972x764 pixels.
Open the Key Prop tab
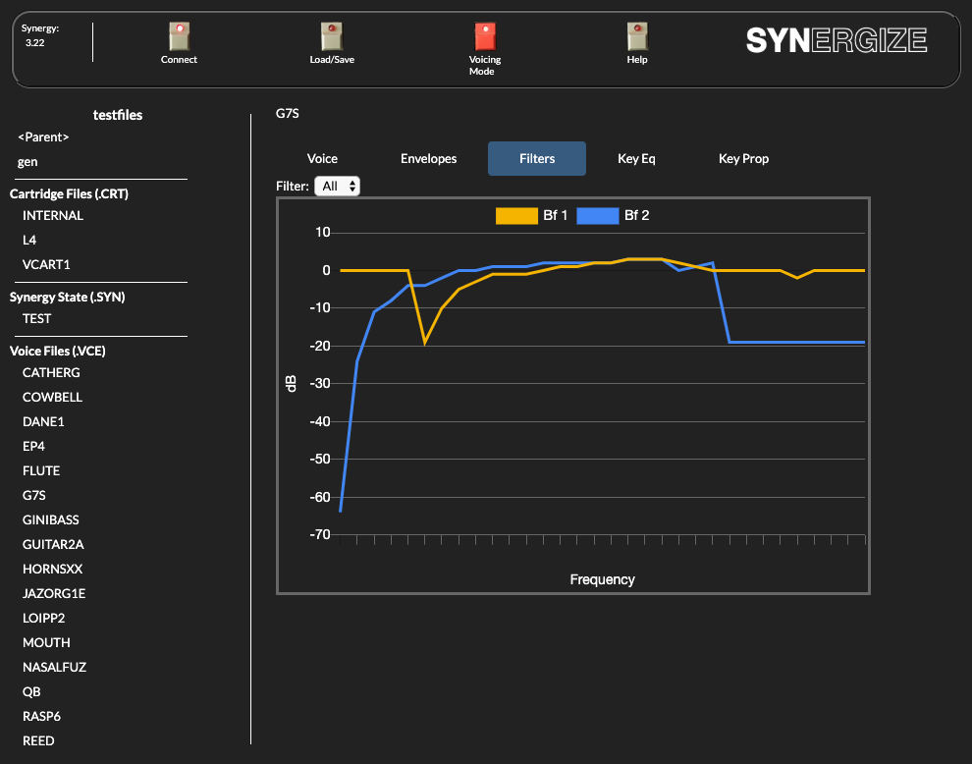point(743,159)
